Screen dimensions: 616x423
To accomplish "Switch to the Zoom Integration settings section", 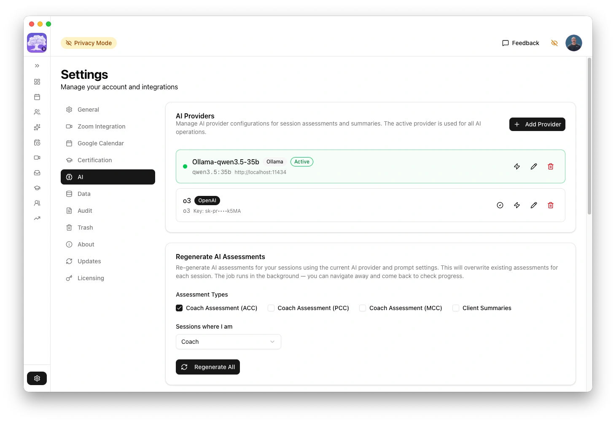I will tap(101, 126).
